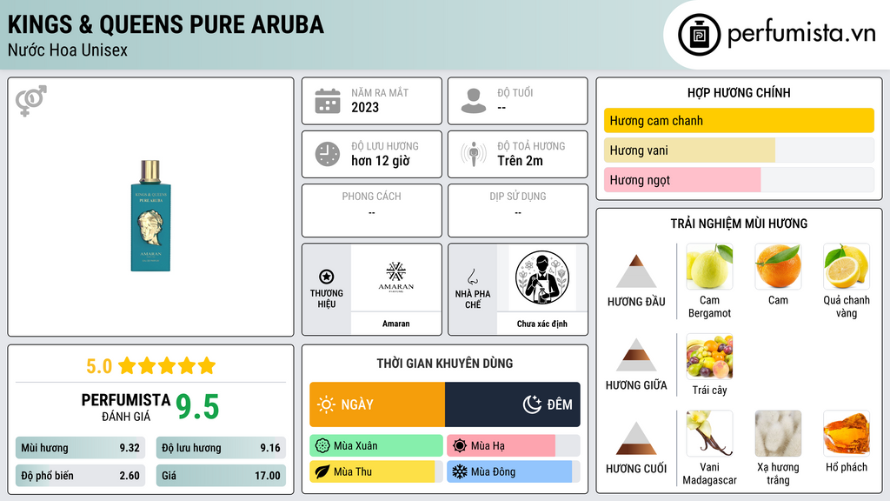Click the Trải nghiệm mùi hương heading
The width and height of the screenshot is (890, 501).
739,224
